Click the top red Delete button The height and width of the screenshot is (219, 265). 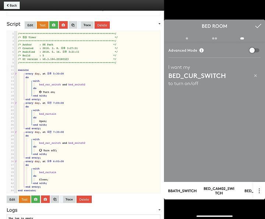[102, 25]
